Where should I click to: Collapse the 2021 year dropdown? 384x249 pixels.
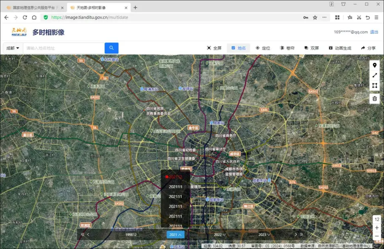tap(175, 234)
